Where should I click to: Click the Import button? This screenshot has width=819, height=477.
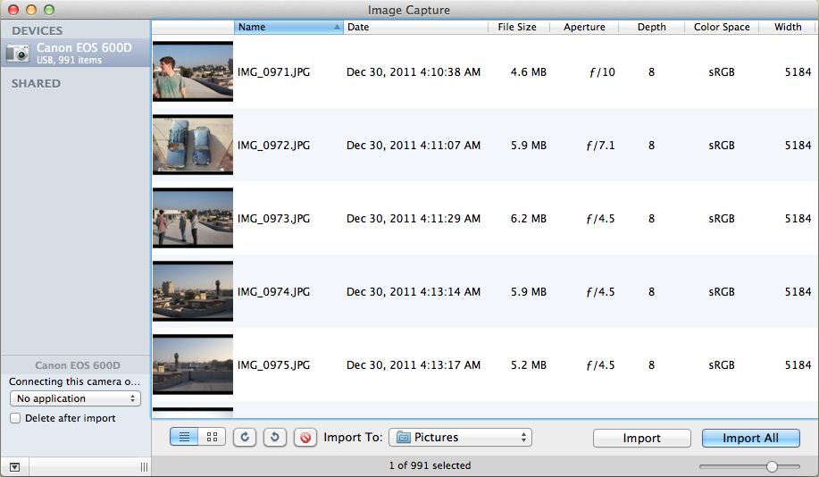tap(641, 438)
